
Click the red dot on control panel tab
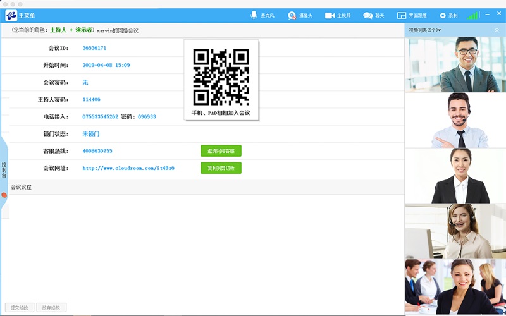4,195
